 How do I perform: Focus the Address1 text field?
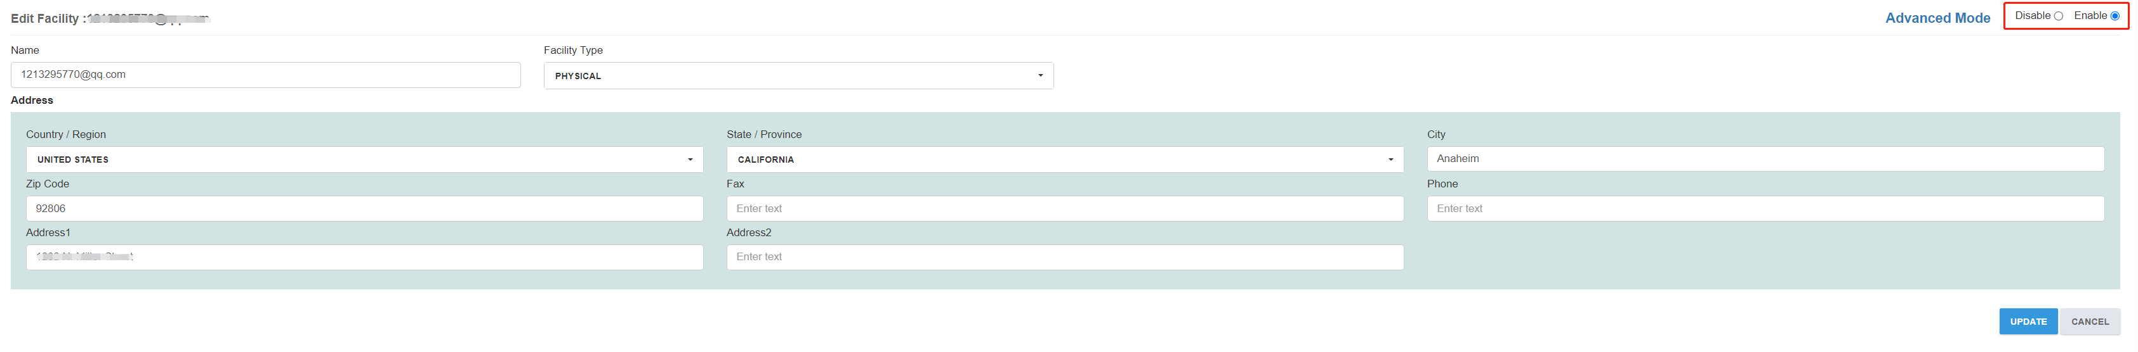[364, 257]
